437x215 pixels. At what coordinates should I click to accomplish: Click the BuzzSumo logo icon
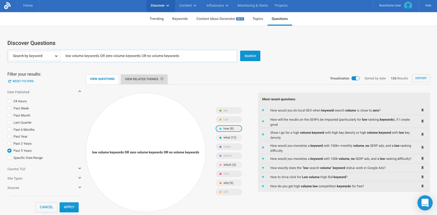(7, 6)
